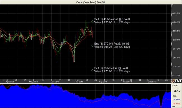182x108 pixels.
Task: Click the TNT logo icon
Action: click(x=177, y=81)
